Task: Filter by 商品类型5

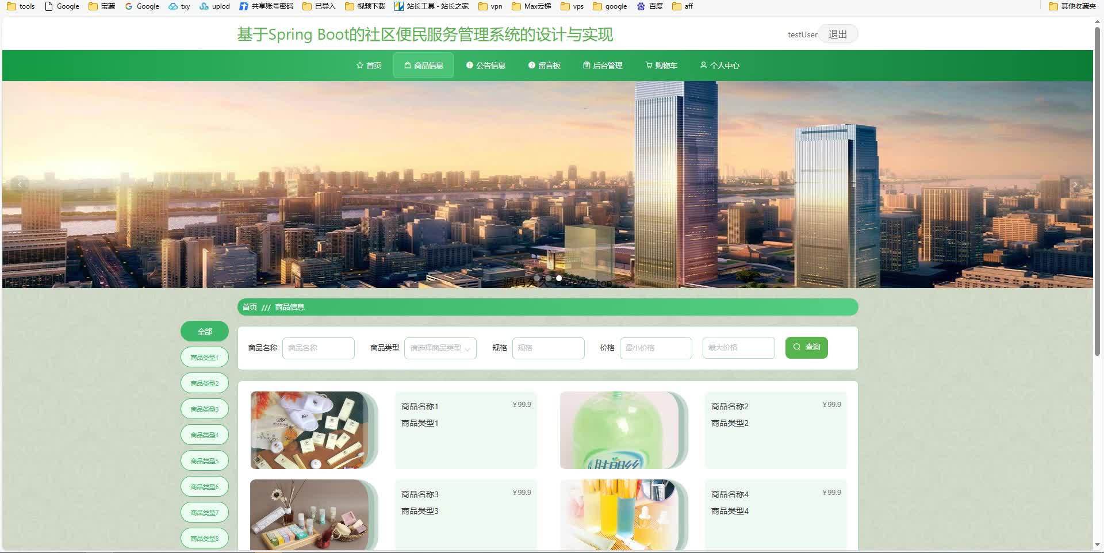Action: click(x=205, y=461)
